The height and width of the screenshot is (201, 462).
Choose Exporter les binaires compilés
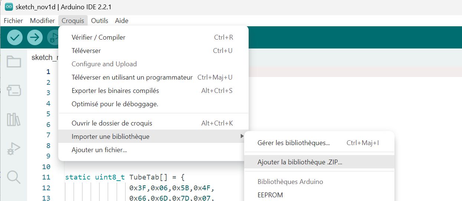[x=153, y=91]
